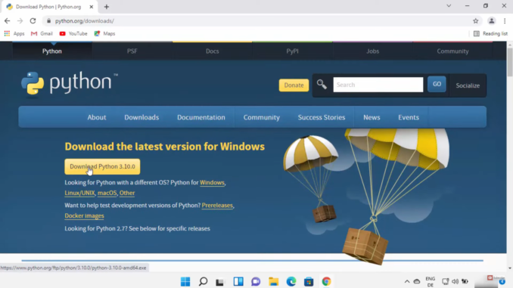Image resolution: width=513 pixels, height=288 pixels.
Task: Select the Jobs top tab
Action: 373,51
